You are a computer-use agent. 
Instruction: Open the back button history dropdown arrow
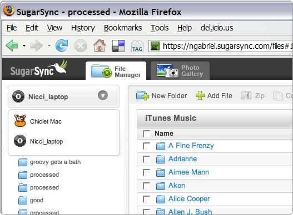(24, 45)
